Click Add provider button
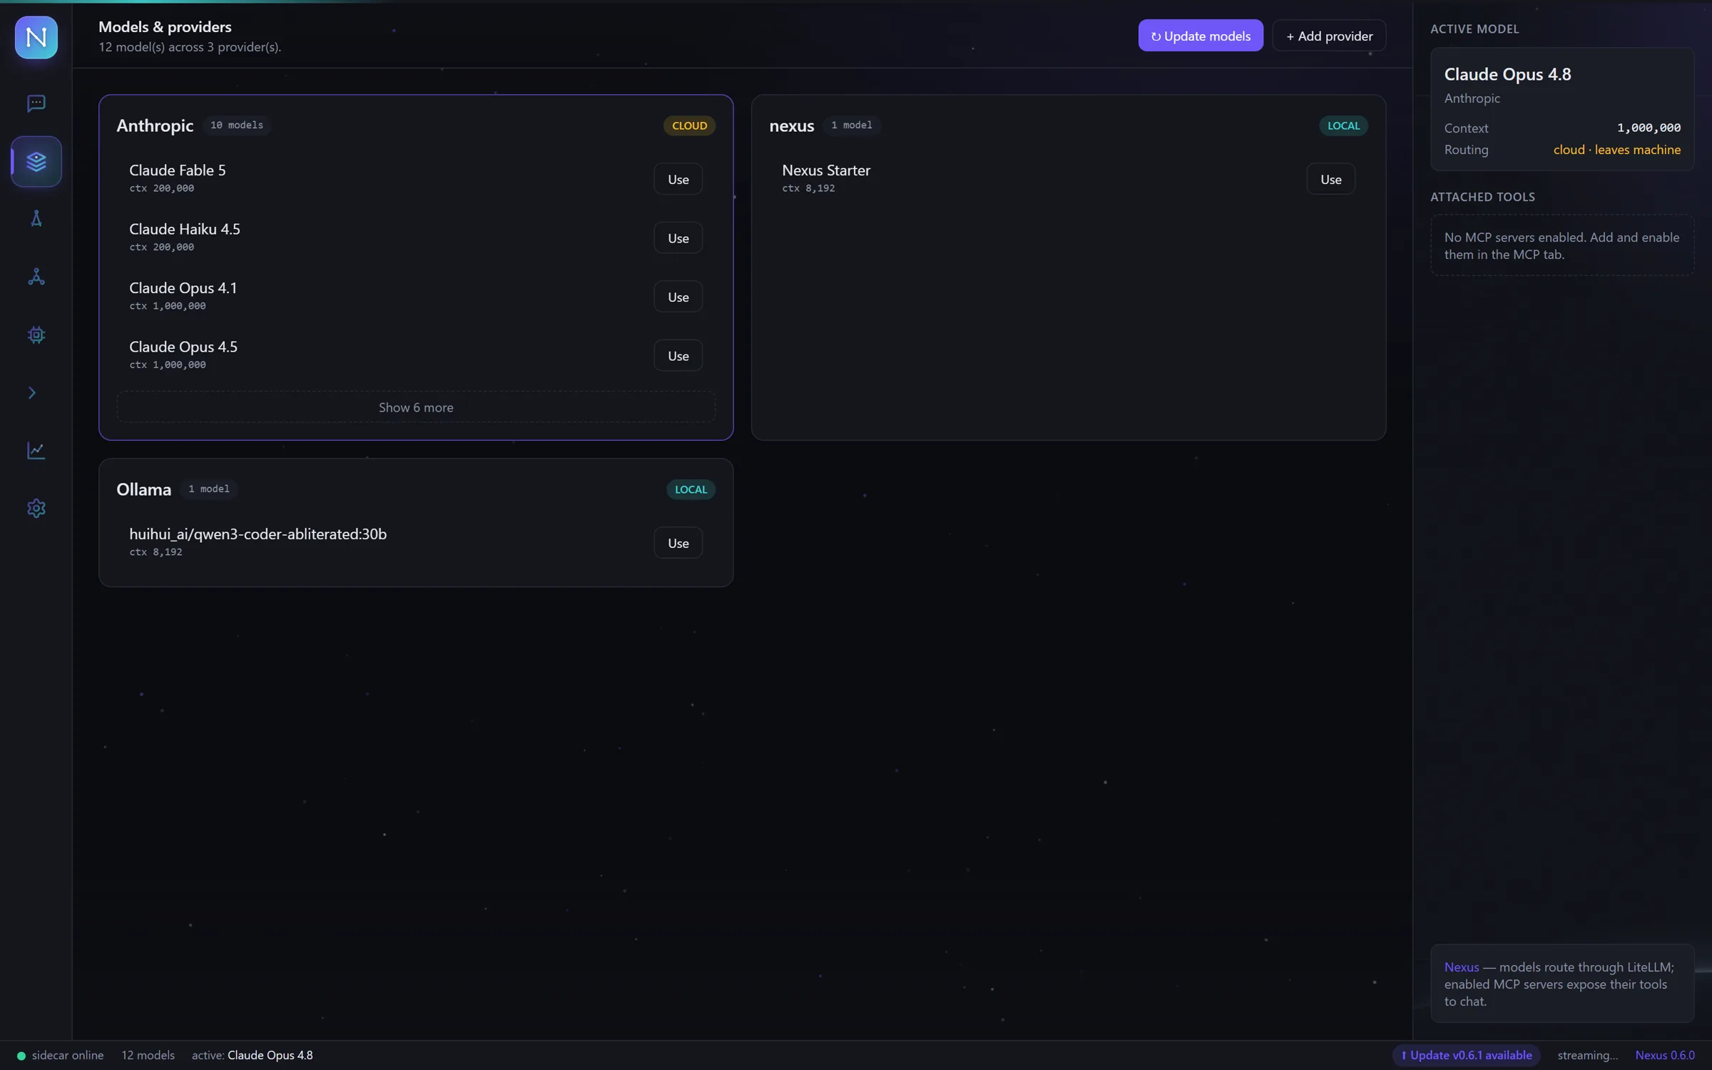1712x1070 pixels. (x=1329, y=36)
